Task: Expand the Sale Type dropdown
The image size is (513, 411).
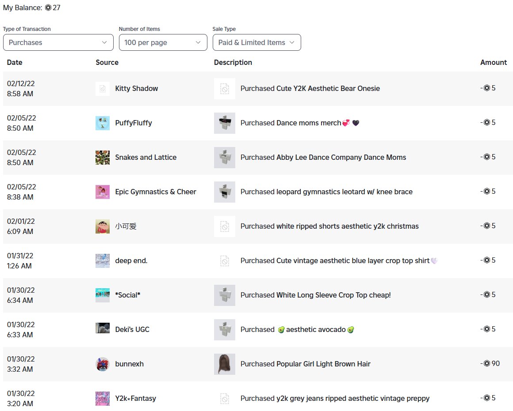Action: click(256, 42)
